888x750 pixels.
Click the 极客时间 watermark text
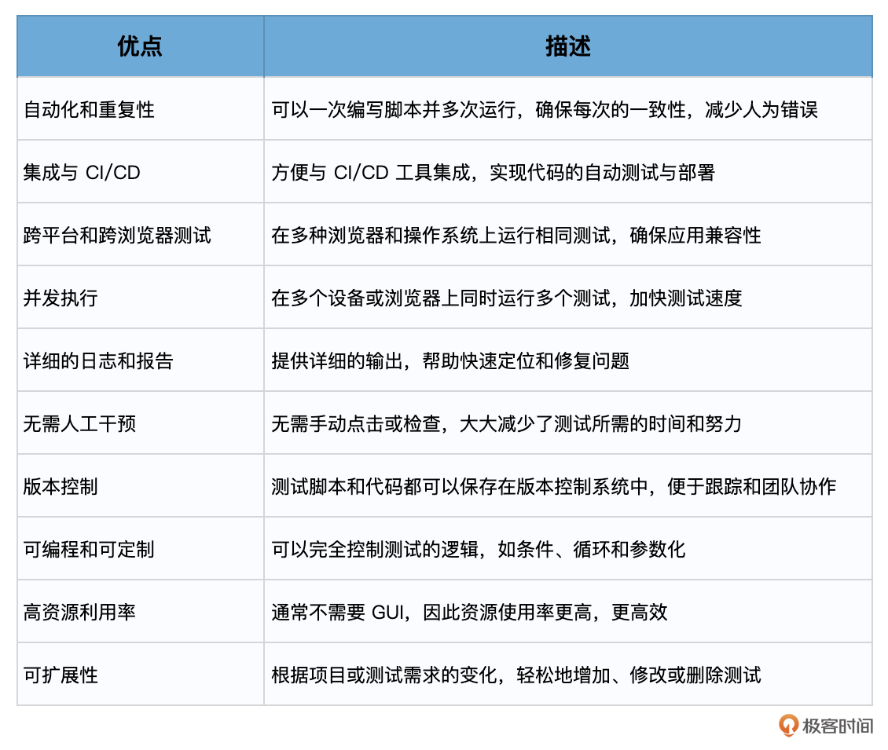pos(837,726)
